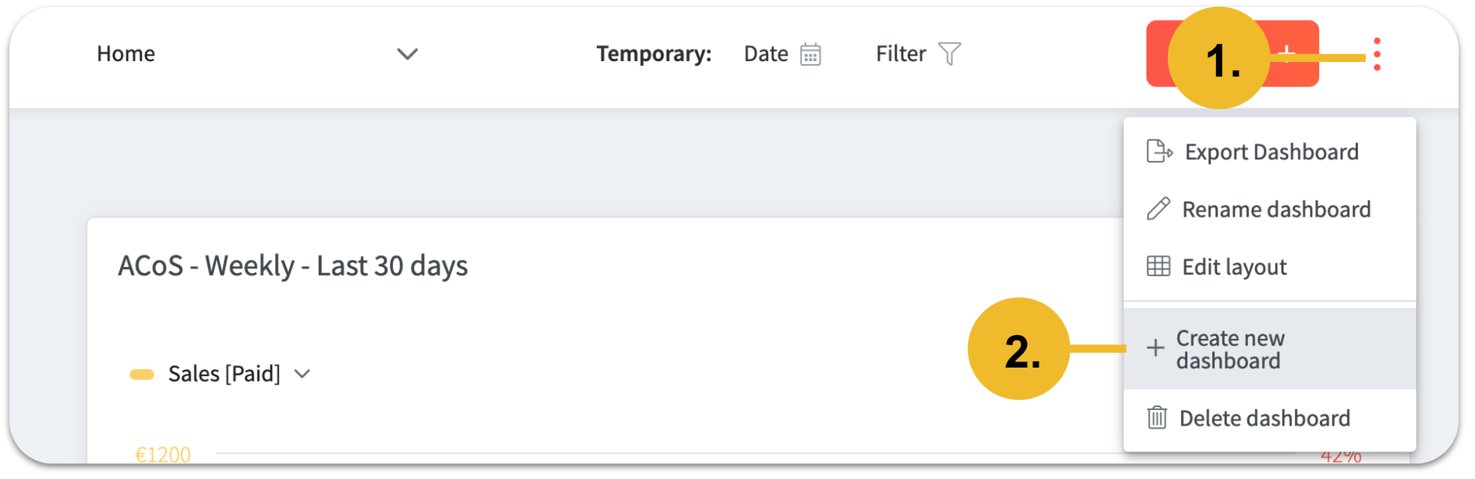Click the Filter text label
Image resolution: width=1475 pixels, height=479 pixels.
[901, 54]
